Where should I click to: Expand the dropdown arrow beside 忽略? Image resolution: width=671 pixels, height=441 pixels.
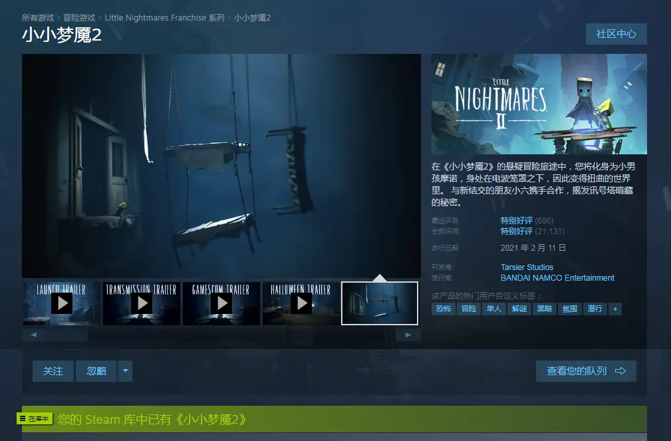[126, 370]
